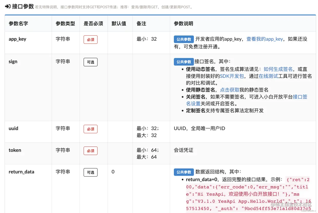Click the 公共参数 badge in app_key row

pos(184,39)
